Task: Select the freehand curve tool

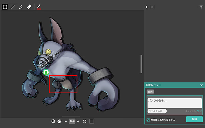Action: click(x=21, y=7)
